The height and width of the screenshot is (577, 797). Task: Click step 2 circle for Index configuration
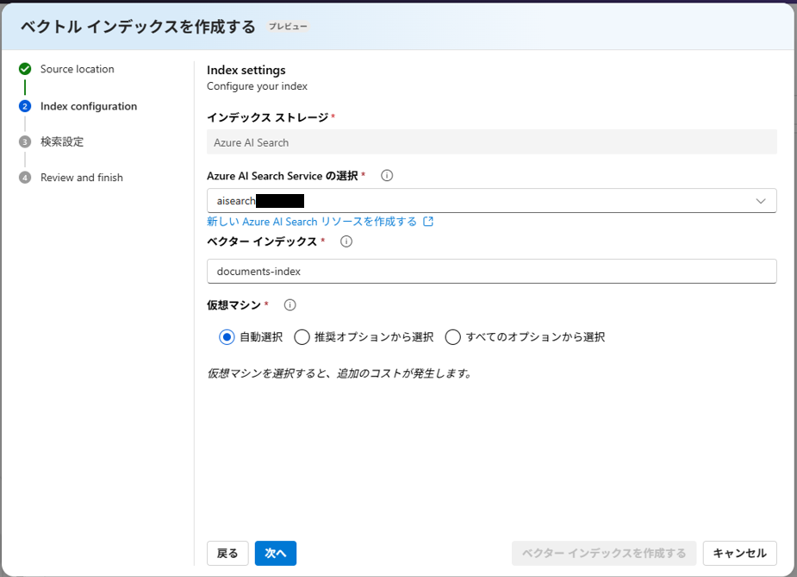click(25, 106)
